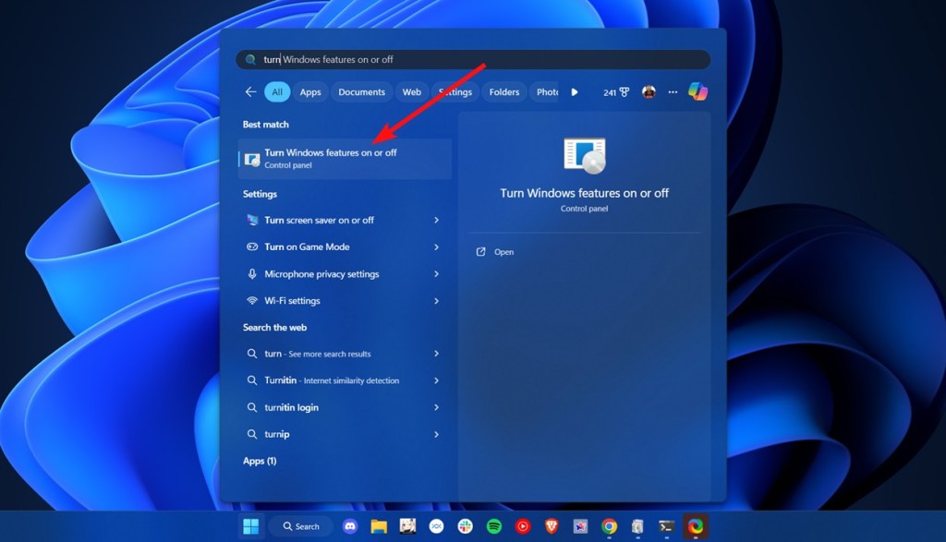This screenshot has width=946, height=542.
Task: Open the three-dots more options menu
Action: (673, 91)
